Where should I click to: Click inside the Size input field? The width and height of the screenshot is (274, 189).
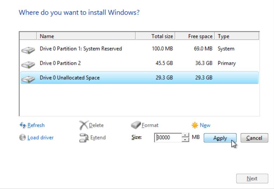click(x=168, y=138)
